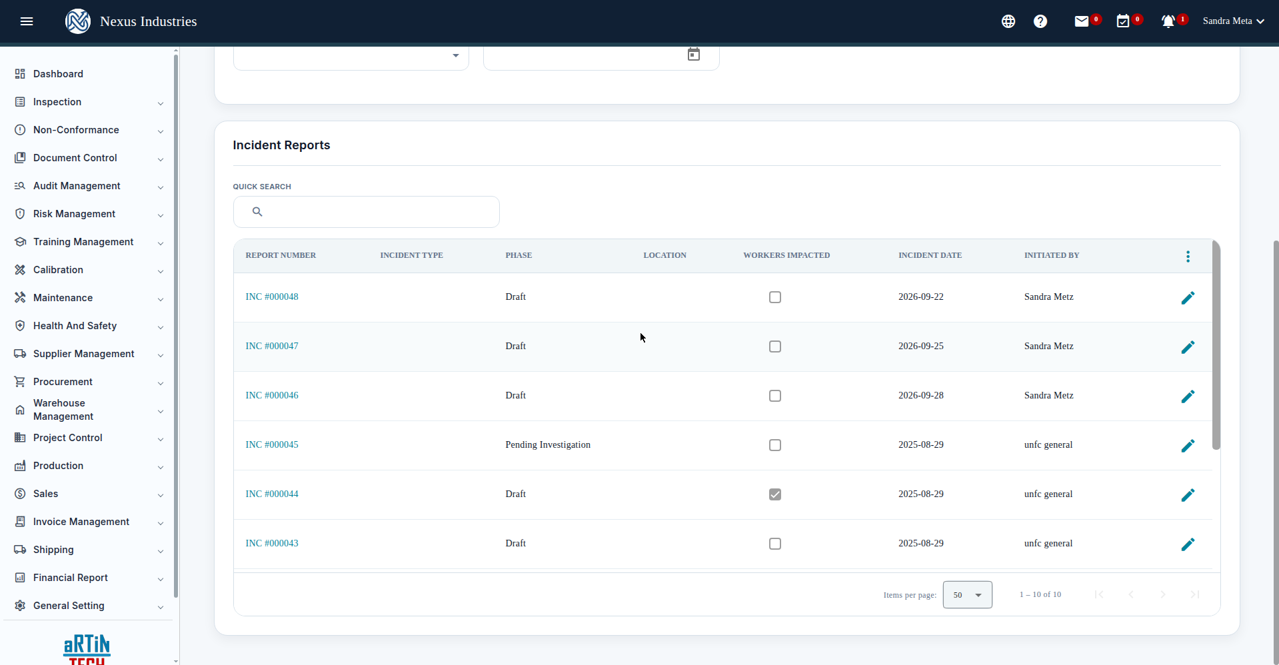This screenshot has height=665, width=1279.
Task: Expand the Health And Safety sidebar section
Action: coord(89,326)
